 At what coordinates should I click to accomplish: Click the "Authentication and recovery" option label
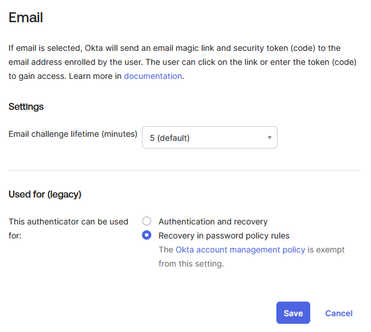point(213,222)
